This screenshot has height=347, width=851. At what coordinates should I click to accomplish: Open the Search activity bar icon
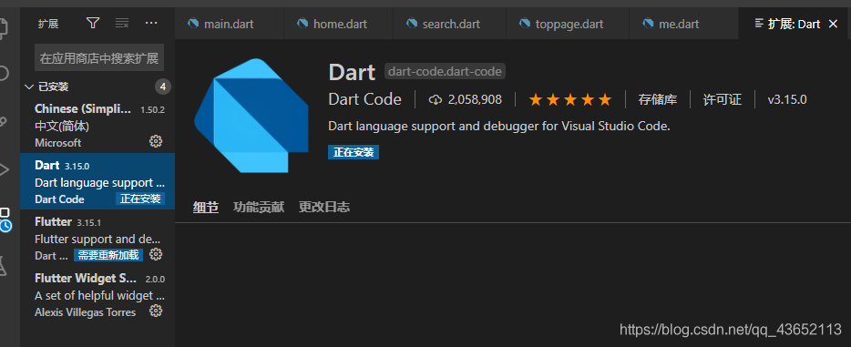[x=5, y=73]
